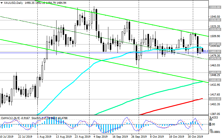The image size is (222, 140).
Task: Click the black triangle beside XAUUSD title
Action: (2, 2)
